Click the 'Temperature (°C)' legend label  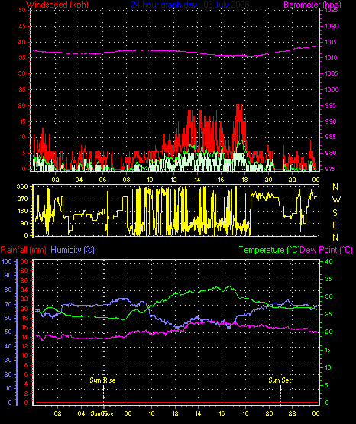click(269, 250)
